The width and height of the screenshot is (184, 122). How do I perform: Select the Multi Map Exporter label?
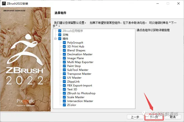(x=80, y=62)
